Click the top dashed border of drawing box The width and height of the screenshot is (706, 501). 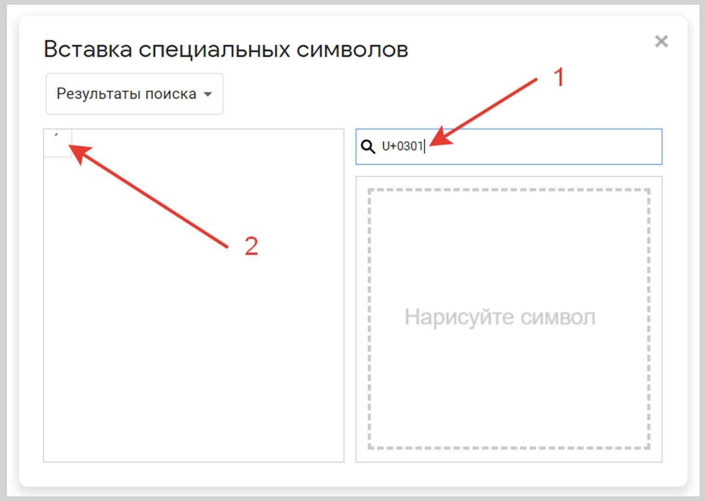(508, 190)
